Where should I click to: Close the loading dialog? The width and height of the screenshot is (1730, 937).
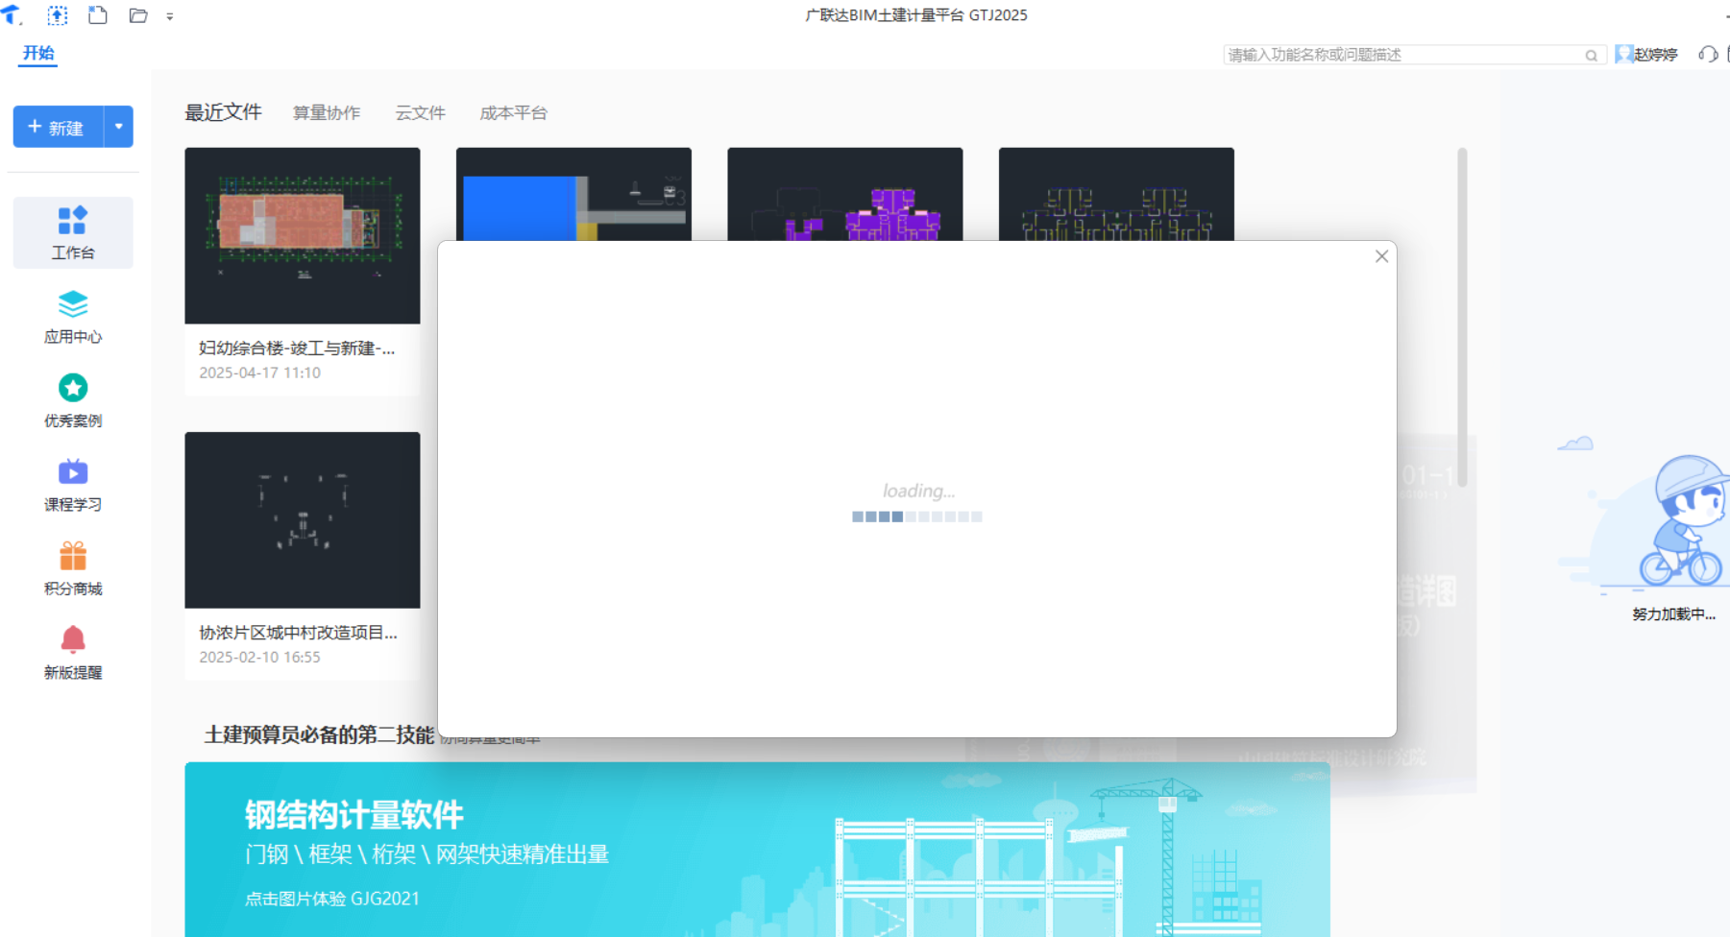(1381, 256)
